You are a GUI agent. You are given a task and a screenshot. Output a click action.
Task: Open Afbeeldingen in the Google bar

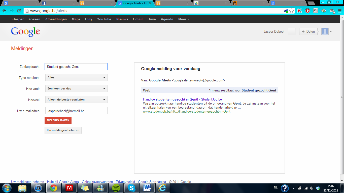[x=56, y=19]
